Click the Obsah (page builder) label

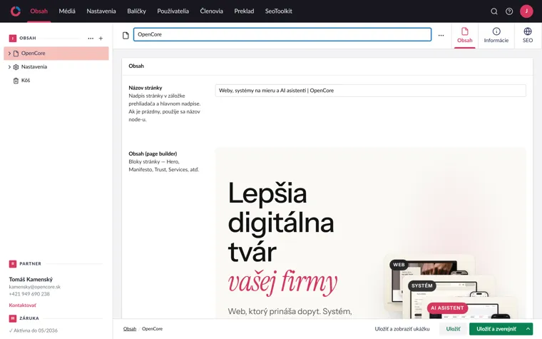tap(153, 153)
